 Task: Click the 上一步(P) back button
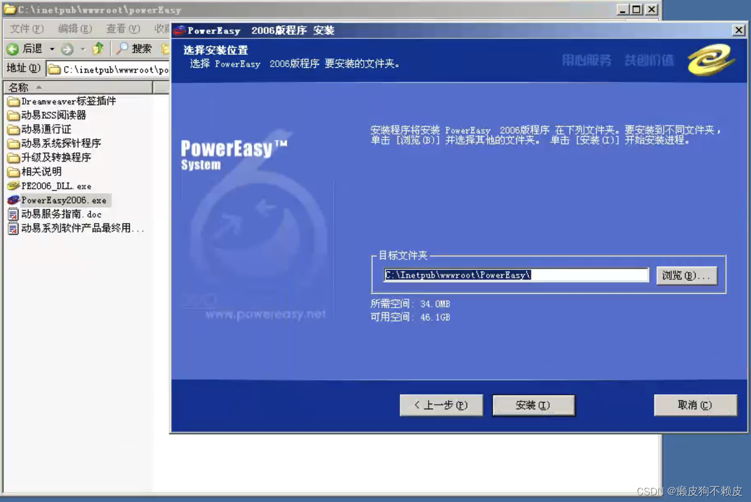coord(441,405)
